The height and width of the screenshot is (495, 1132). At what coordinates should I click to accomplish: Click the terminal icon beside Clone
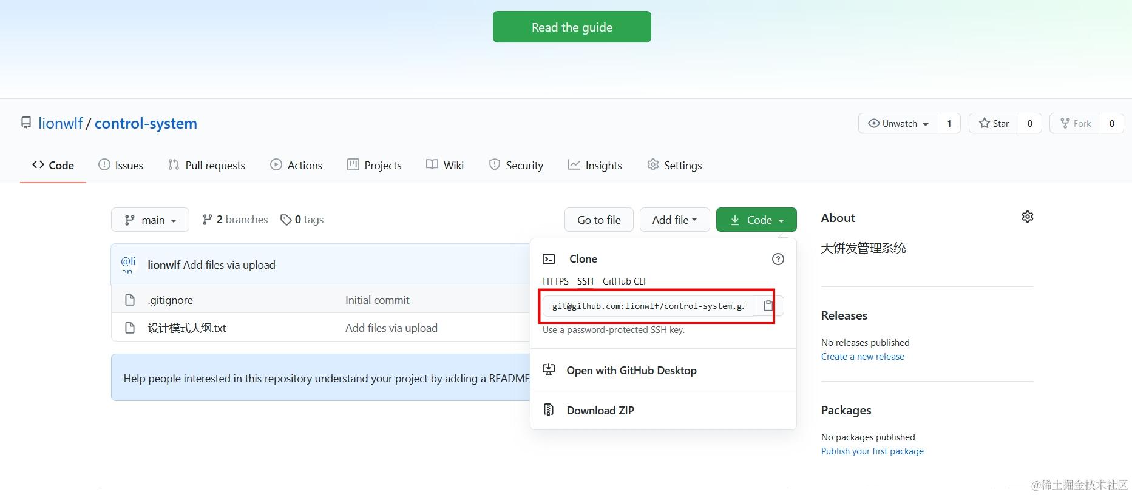(549, 259)
